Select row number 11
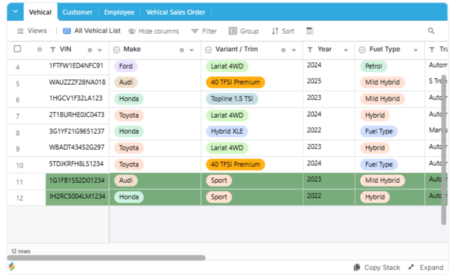Viewport: 455px width, 278px height. point(20,182)
